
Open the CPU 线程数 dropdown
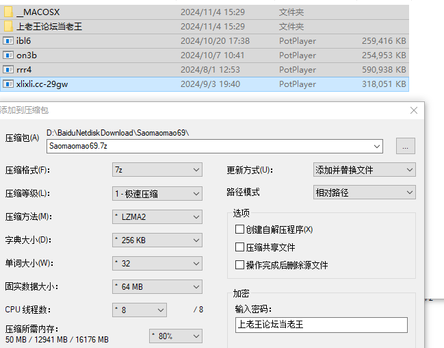[x=140, y=310]
